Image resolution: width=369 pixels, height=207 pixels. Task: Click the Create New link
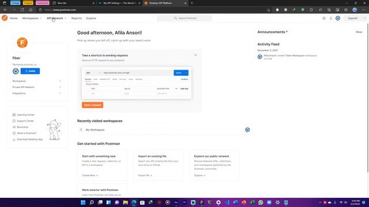click(x=90, y=175)
